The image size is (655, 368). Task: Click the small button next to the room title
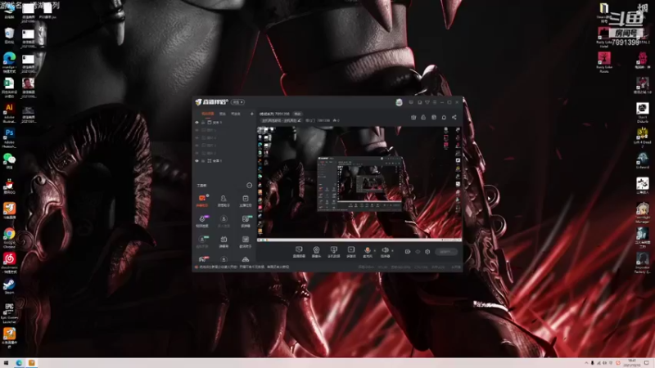(297, 114)
